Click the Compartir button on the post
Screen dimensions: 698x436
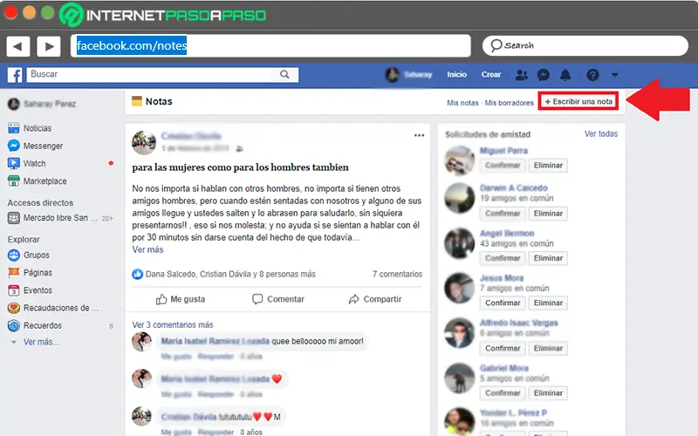click(x=375, y=299)
